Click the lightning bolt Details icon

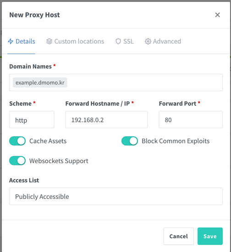11,41
